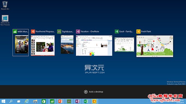186x104 pixels.
Task: Launch Internet Explorer from taskbar
Action: pos(27,101)
